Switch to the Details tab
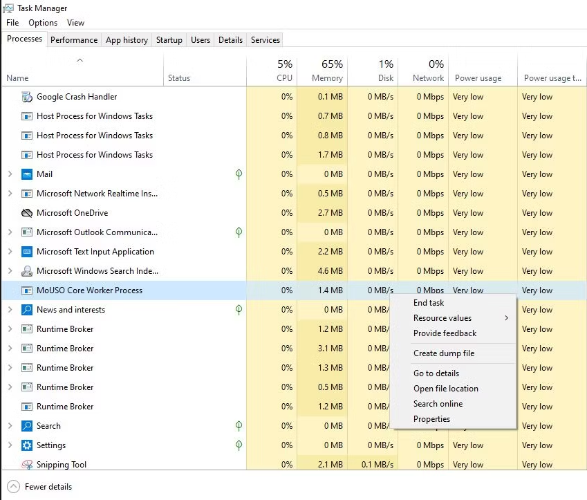587x500 pixels. pos(231,40)
